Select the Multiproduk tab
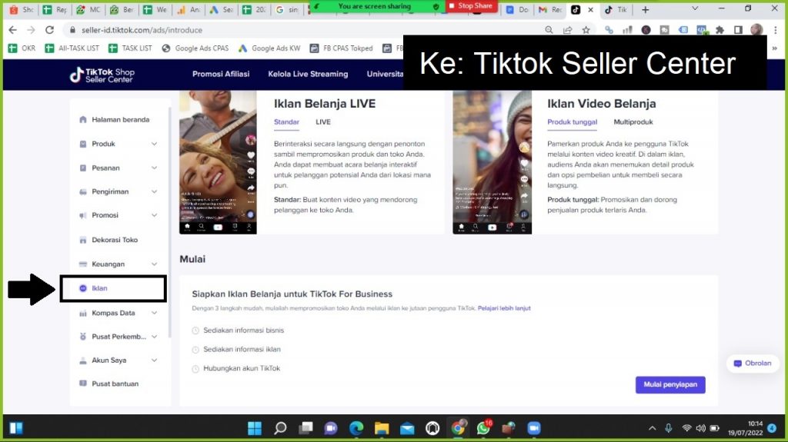The image size is (788, 442). [633, 122]
